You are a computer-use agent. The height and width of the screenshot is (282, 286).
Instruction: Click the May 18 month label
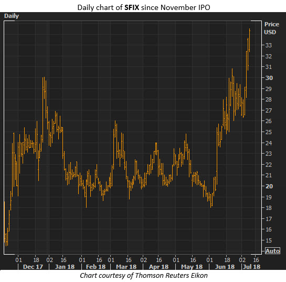pos(192,267)
